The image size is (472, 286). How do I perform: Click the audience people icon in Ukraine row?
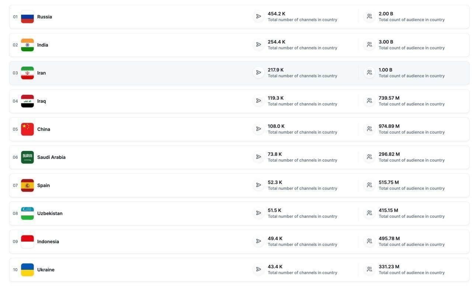click(369, 269)
